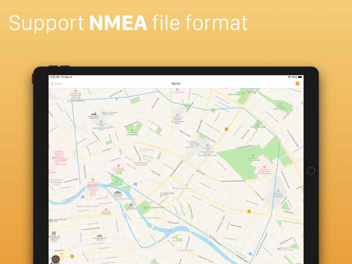Tap the Berlin Cathedral landmark icon
The image size is (352, 264).
(x=131, y=205)
